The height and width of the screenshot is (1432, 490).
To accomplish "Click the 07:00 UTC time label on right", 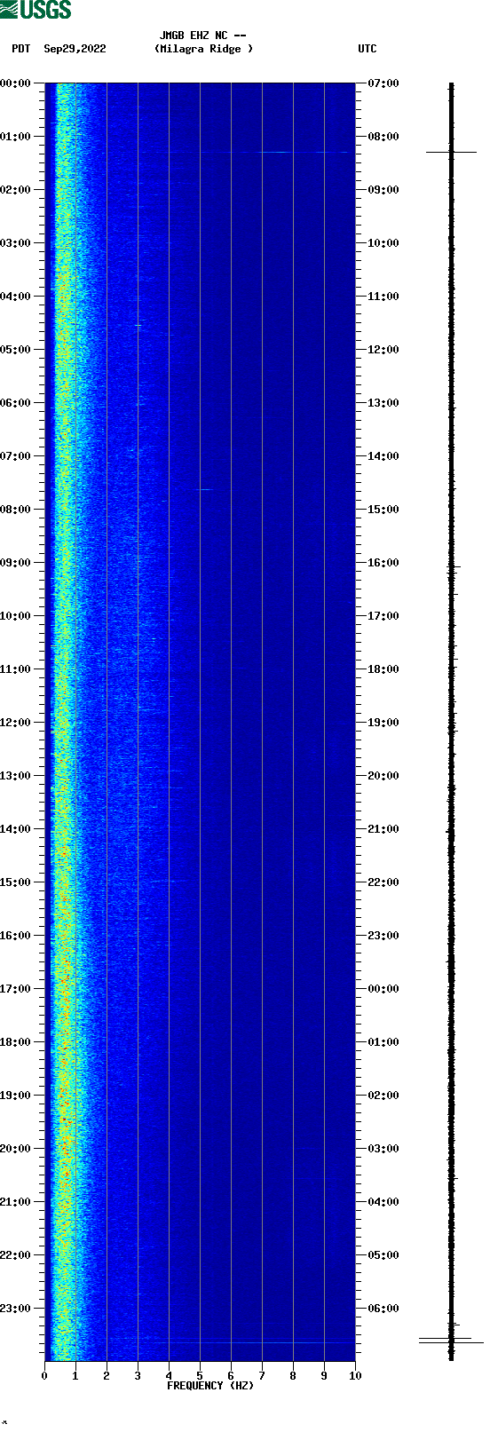I will 383,83.
